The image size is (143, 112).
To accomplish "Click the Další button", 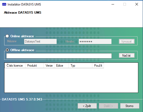I will coord(108,106).
